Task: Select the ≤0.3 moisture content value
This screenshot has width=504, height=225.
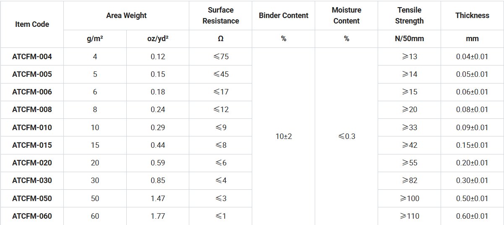Action: point(346,136)
